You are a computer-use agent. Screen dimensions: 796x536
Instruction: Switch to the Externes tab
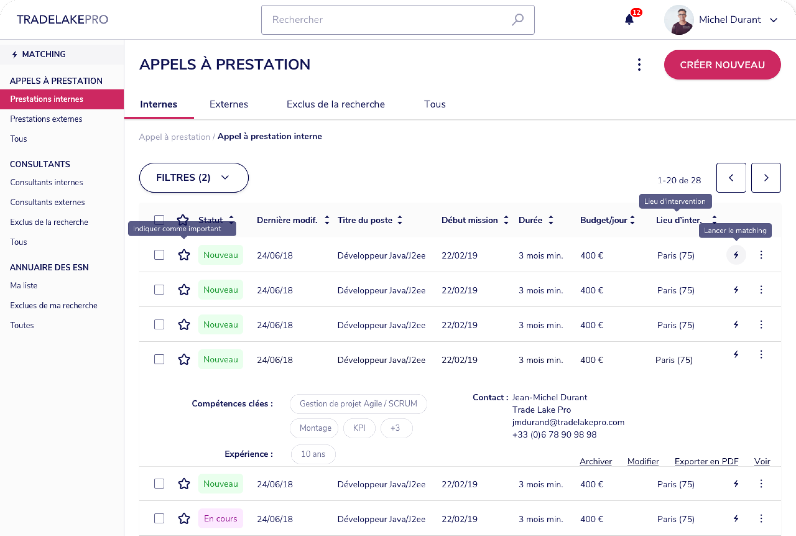click(228, 104)
